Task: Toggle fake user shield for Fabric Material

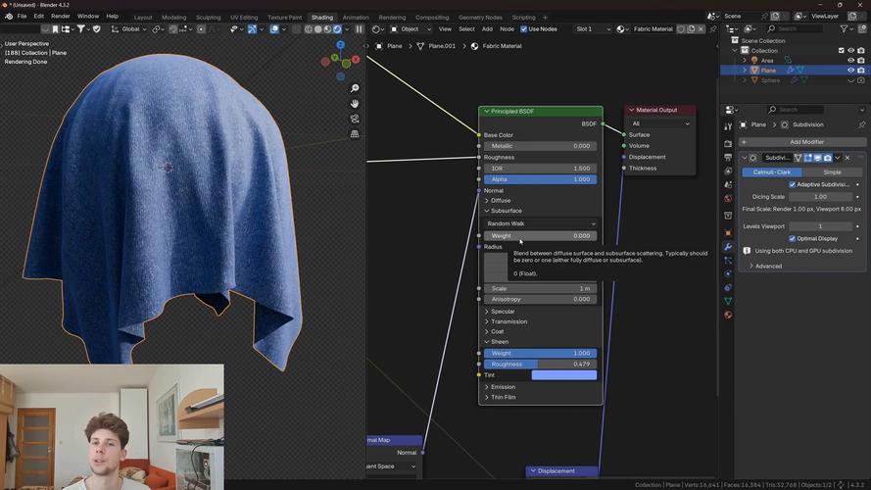Action: click(681, 28)
